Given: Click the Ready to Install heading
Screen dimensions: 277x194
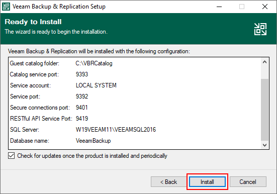Looking at the screenshot, I should coord(33,22).
